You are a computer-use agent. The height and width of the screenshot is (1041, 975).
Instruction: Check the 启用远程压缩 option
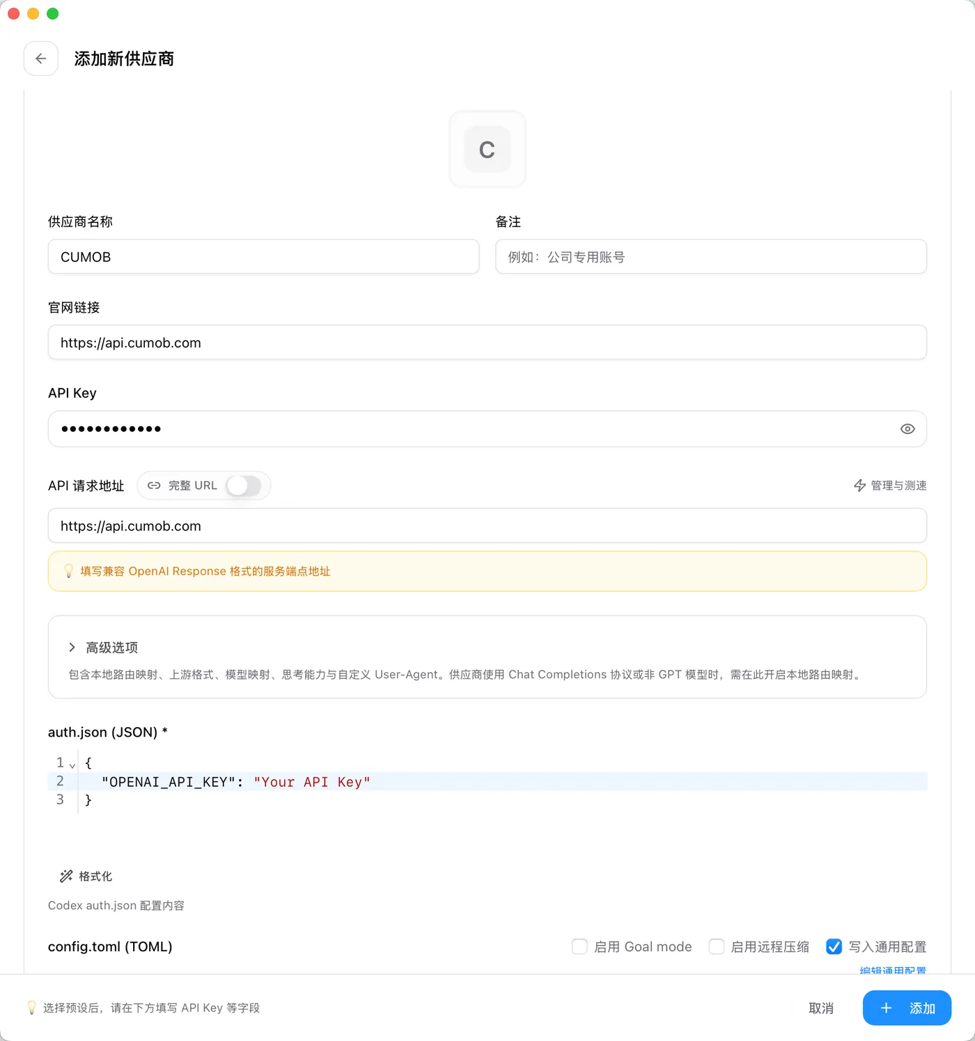coord(717,946)
